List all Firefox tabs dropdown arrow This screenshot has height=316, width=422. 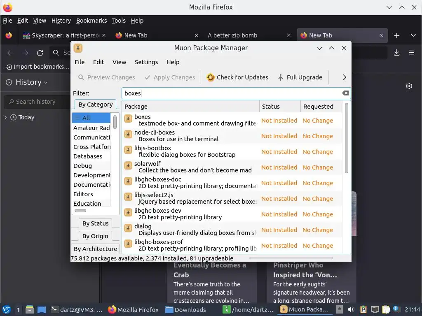413,35
